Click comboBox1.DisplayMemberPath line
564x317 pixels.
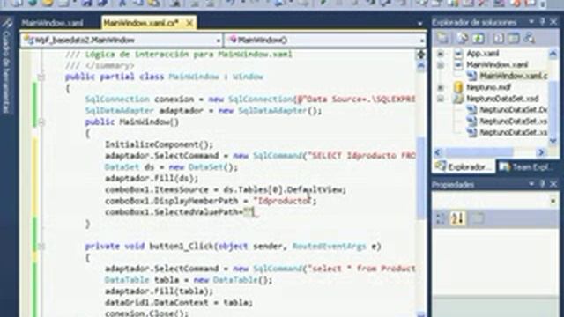211,201
